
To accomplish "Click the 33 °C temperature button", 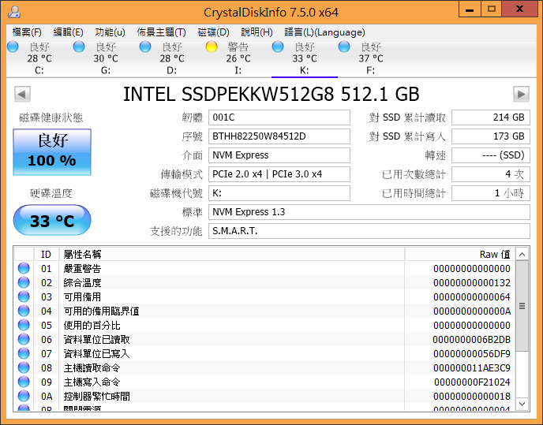I will tap(52, 220).
